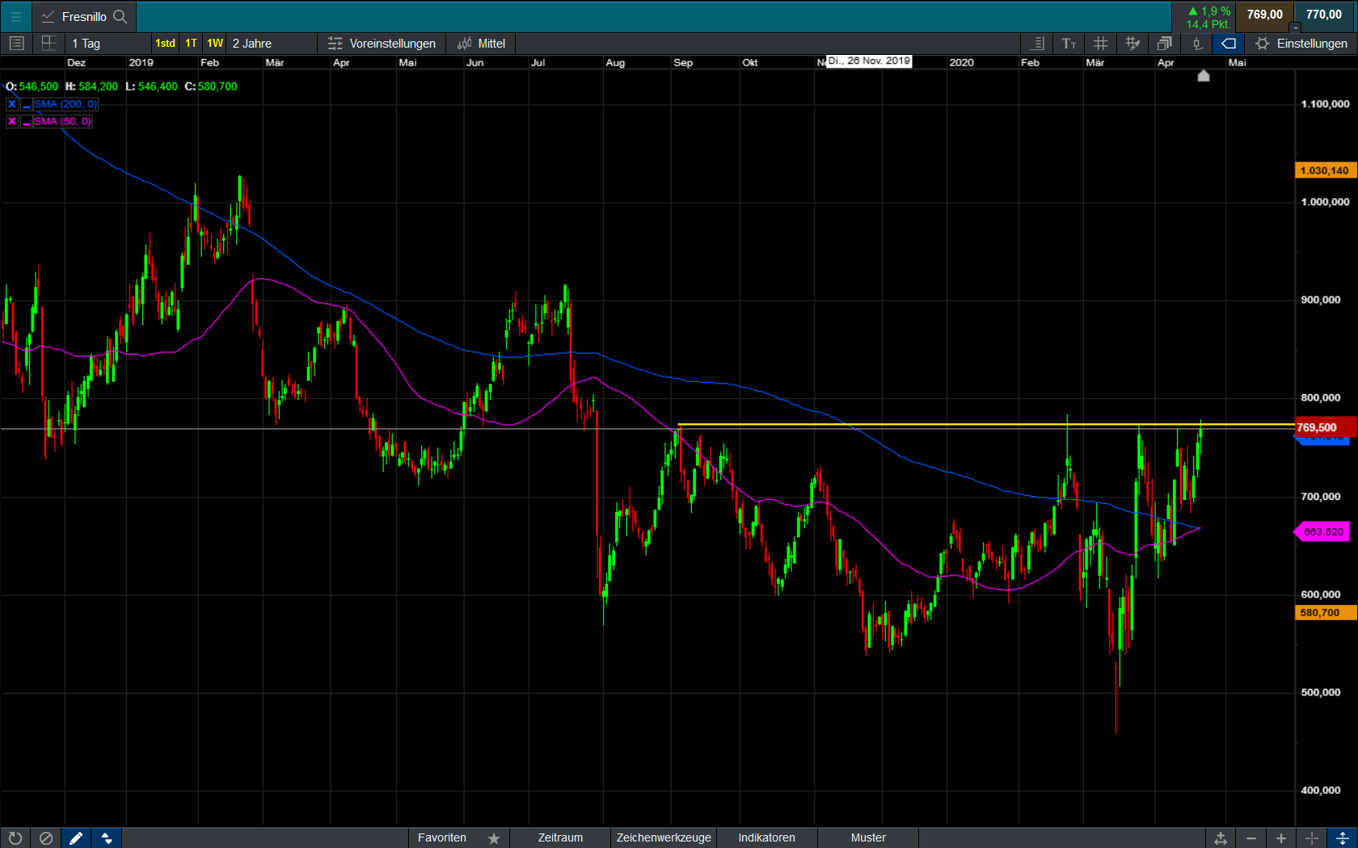Screen dimensions: 1358x848
Task: Click the 769,00 sell price button
Action: pyautogui.click(x=1264, y=15)
